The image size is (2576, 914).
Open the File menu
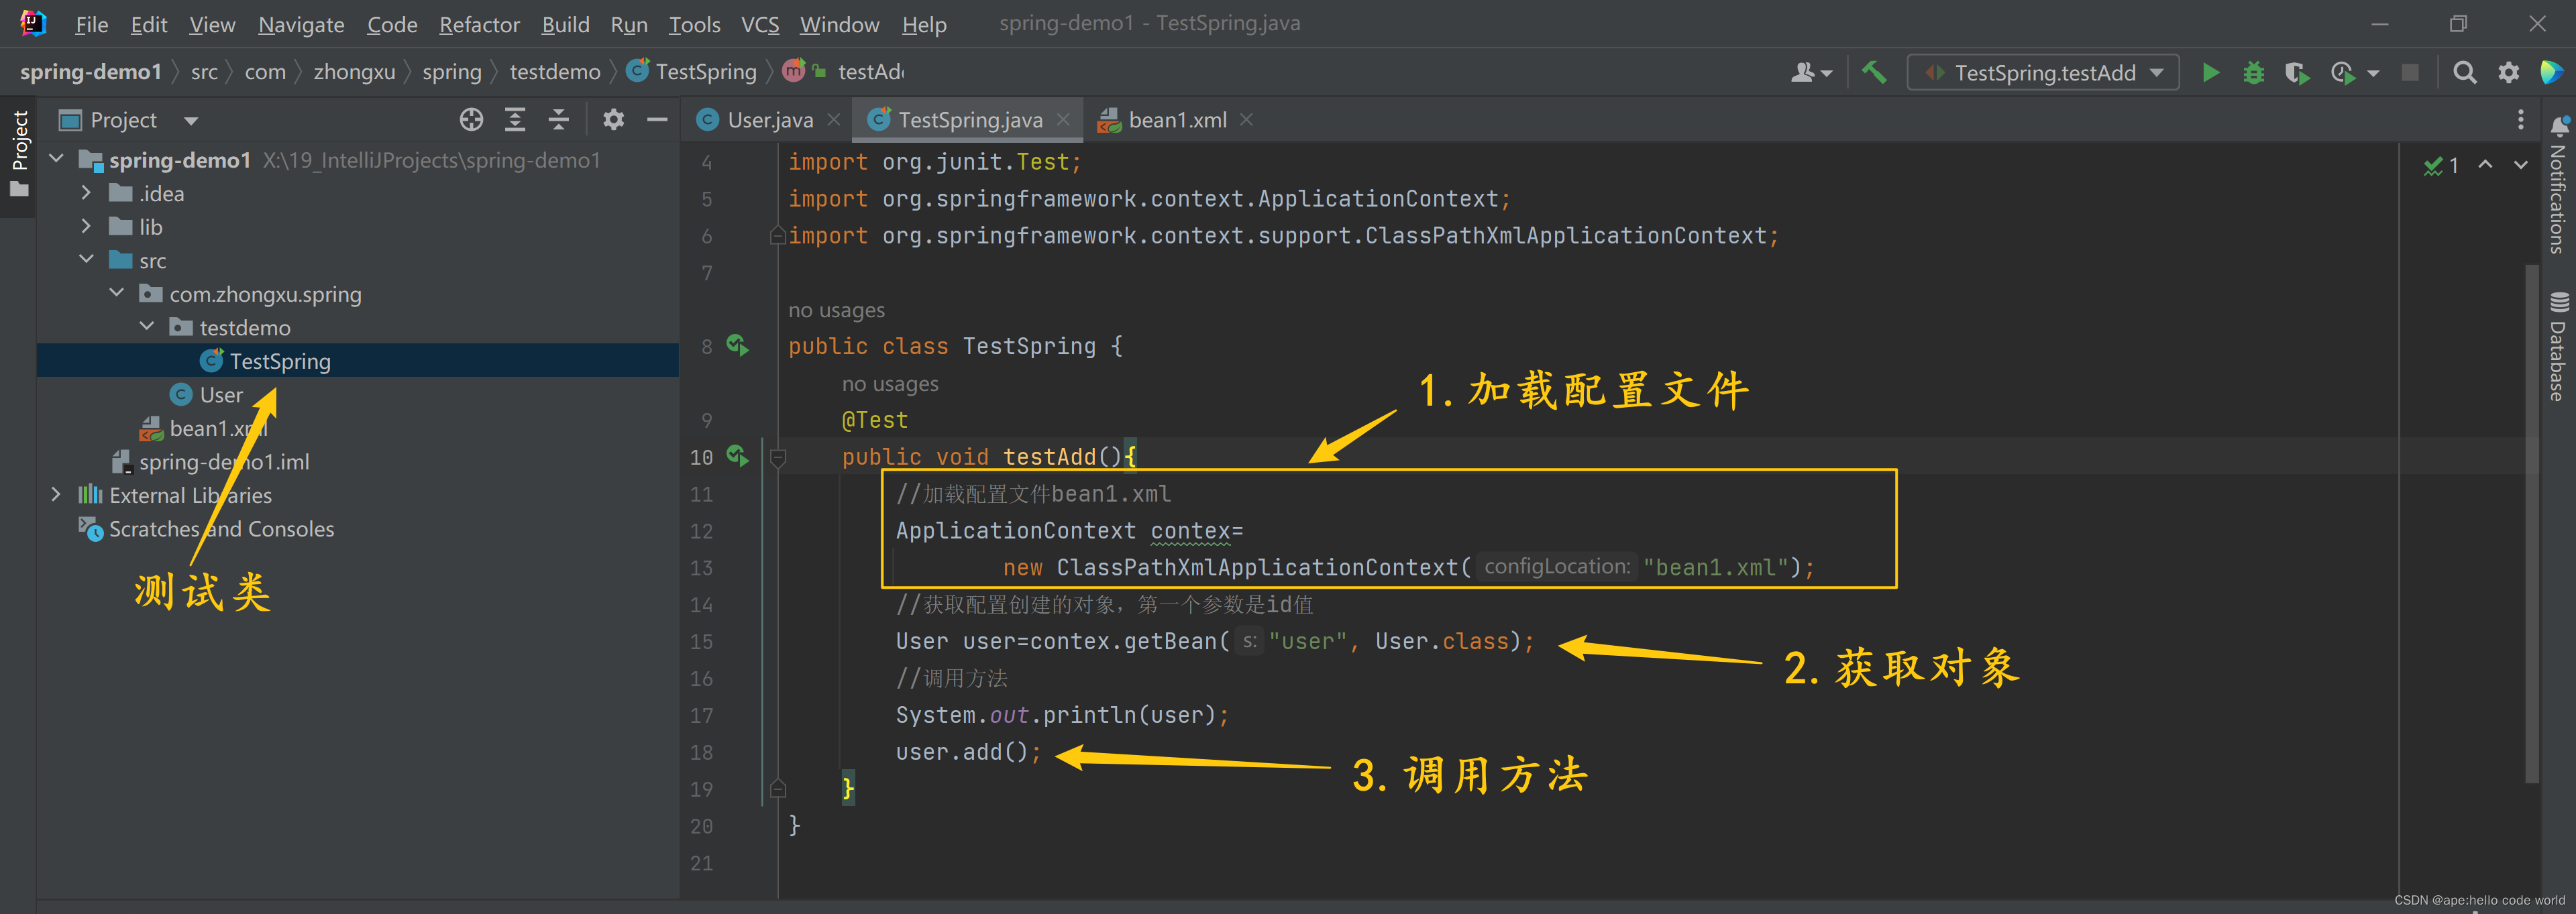point(91,24)
